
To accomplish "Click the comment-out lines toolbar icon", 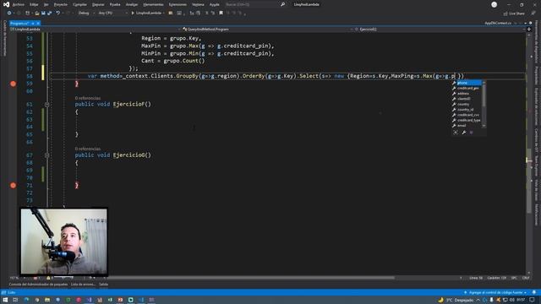I will (x=206, y=14).
